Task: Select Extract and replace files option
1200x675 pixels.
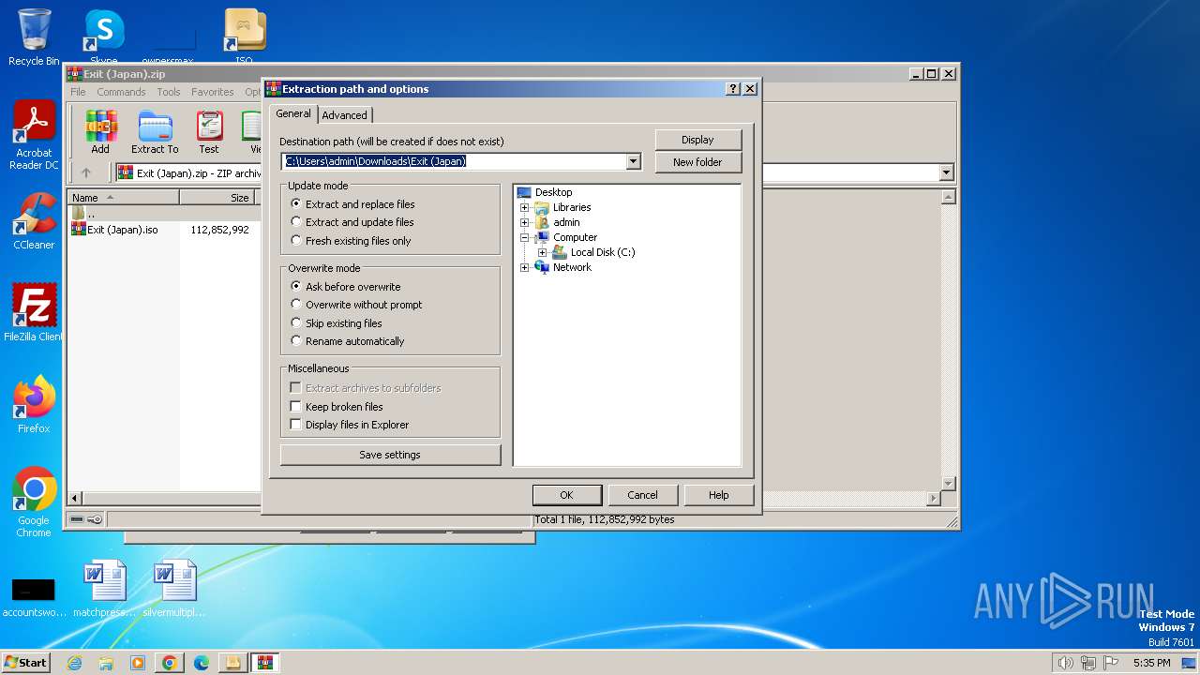Action: pyautogui.click(x=352, y=203)
